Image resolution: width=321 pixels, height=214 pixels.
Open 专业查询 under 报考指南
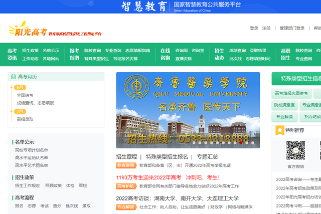[x=113, y=51]
